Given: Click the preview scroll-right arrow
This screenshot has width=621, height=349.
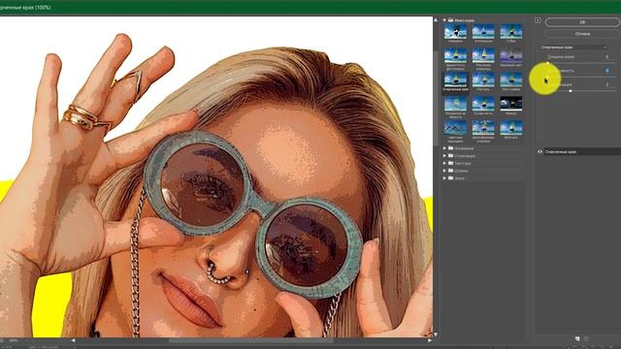Looking at the screenshot, I should 430,340.
